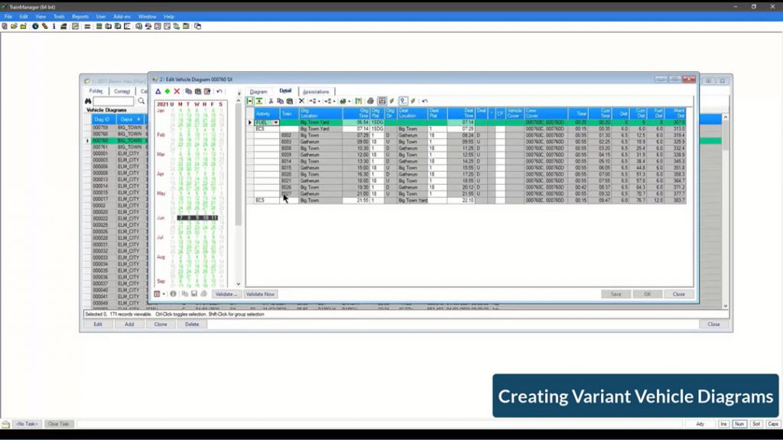783x440 pixels.
Task: Click the red X delete icon in dialog toolbar
Action: 177,91
